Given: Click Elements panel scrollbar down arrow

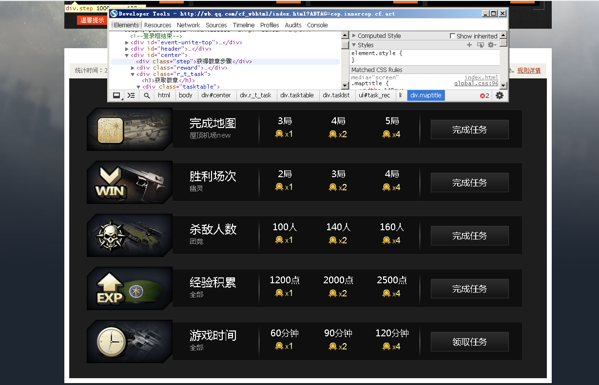Looking at the screenshot, I should click(345, 86).
